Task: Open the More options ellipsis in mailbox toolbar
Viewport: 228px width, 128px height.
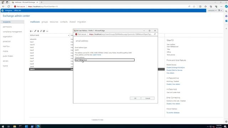Action: click(47, 31)
